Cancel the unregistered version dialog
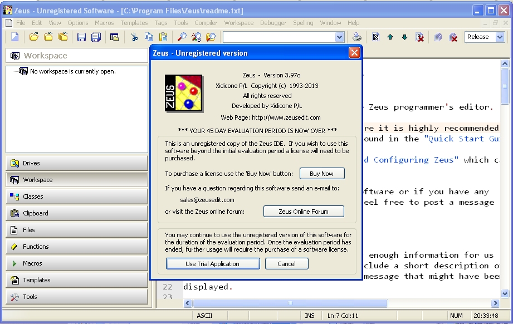The image size is (513, 324). pyautogui.click(x=287, y=264)
